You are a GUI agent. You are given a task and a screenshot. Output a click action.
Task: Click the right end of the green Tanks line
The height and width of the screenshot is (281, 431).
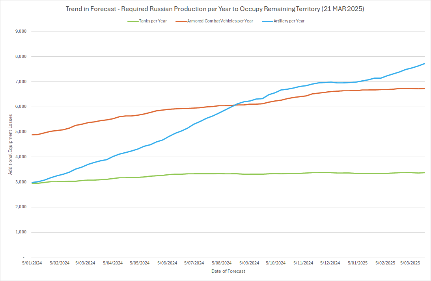(x=424, y=172)
